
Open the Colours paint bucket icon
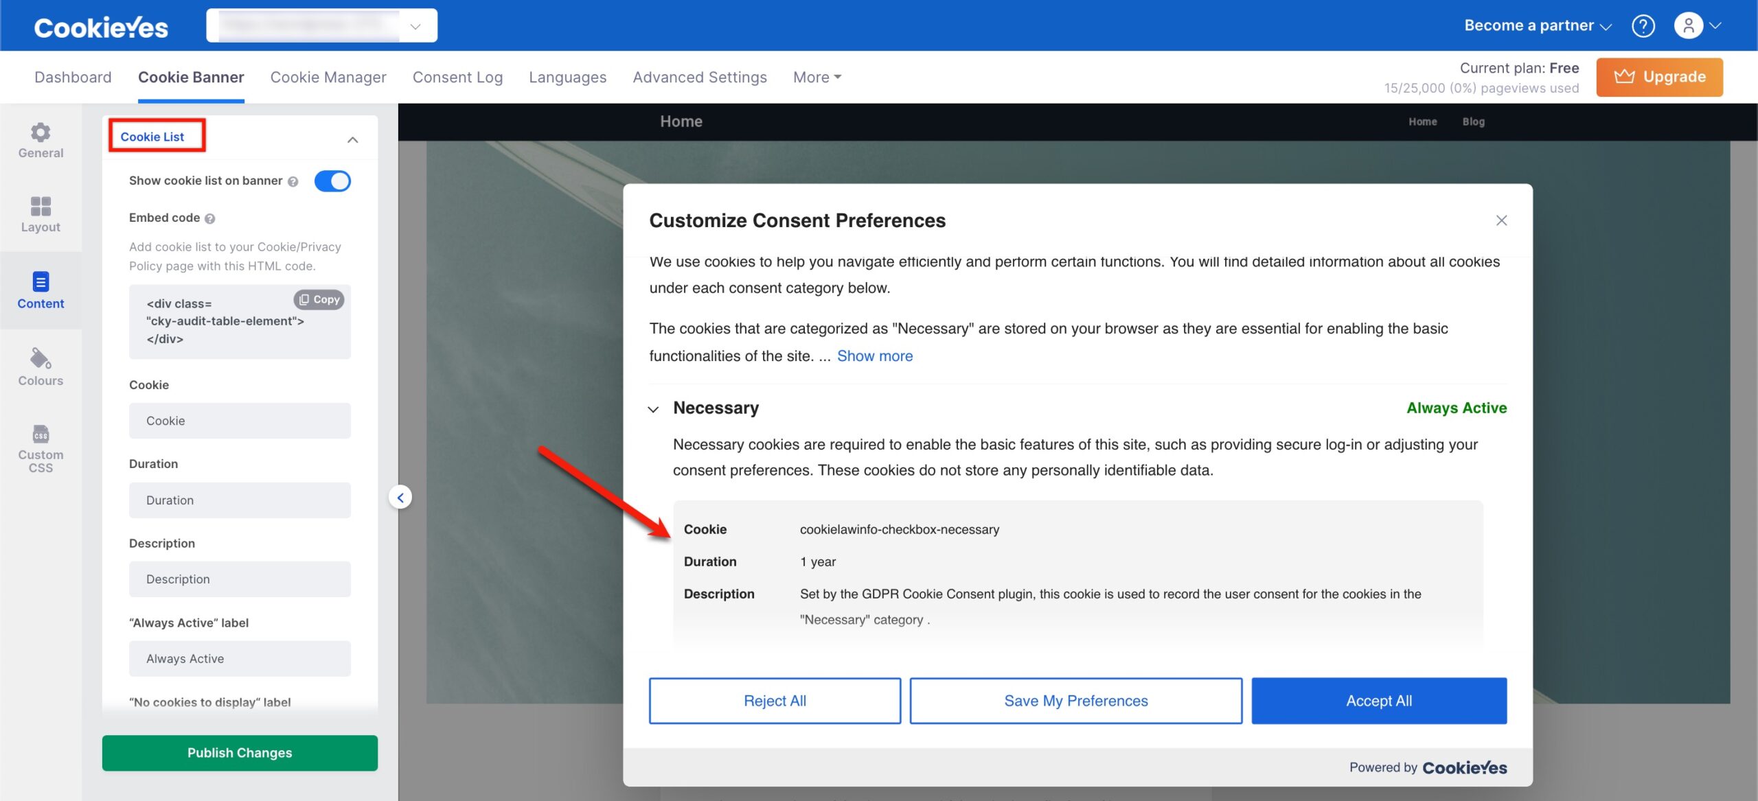coord(41,358)
